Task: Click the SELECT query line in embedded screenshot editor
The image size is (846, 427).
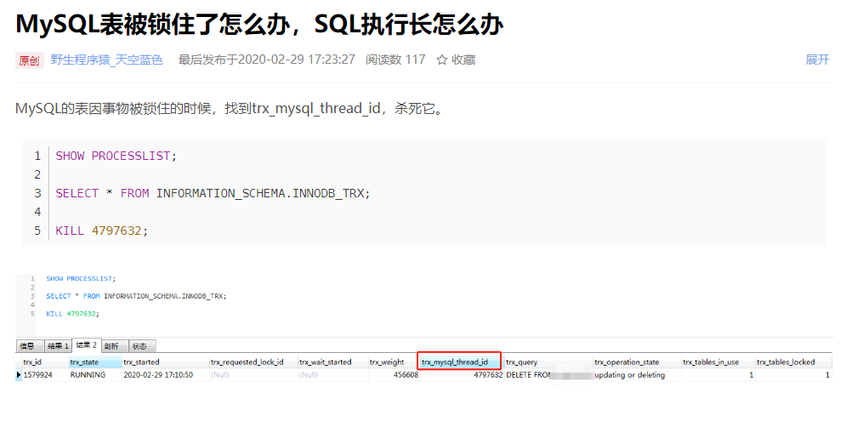Action: (136, 296)
